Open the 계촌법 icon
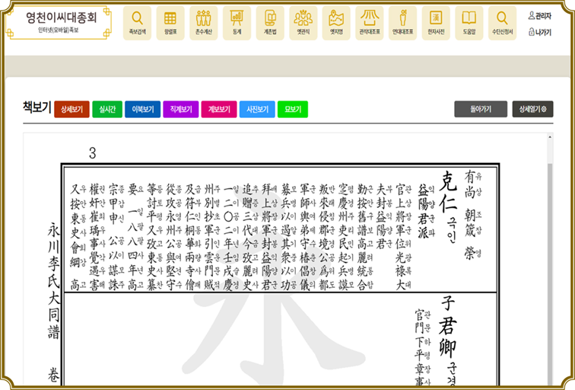 pos(269,21)
